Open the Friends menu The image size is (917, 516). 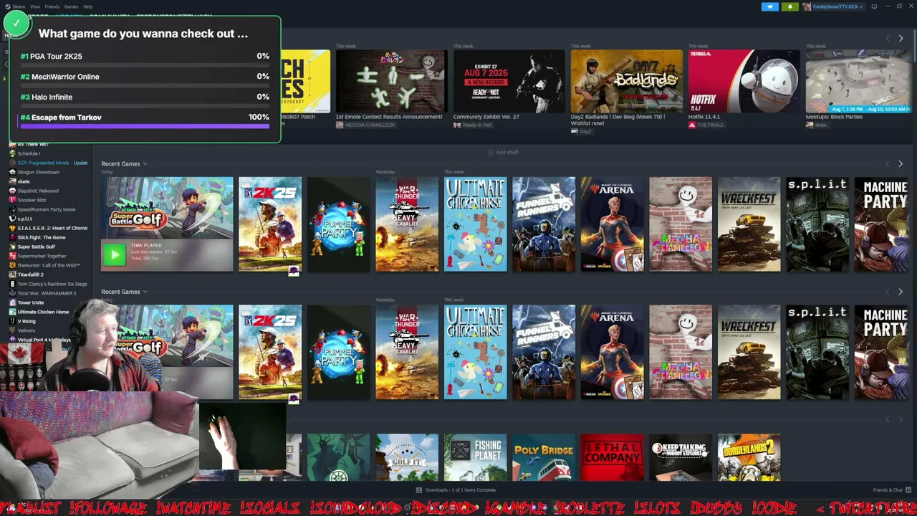(x=52, y=6)
